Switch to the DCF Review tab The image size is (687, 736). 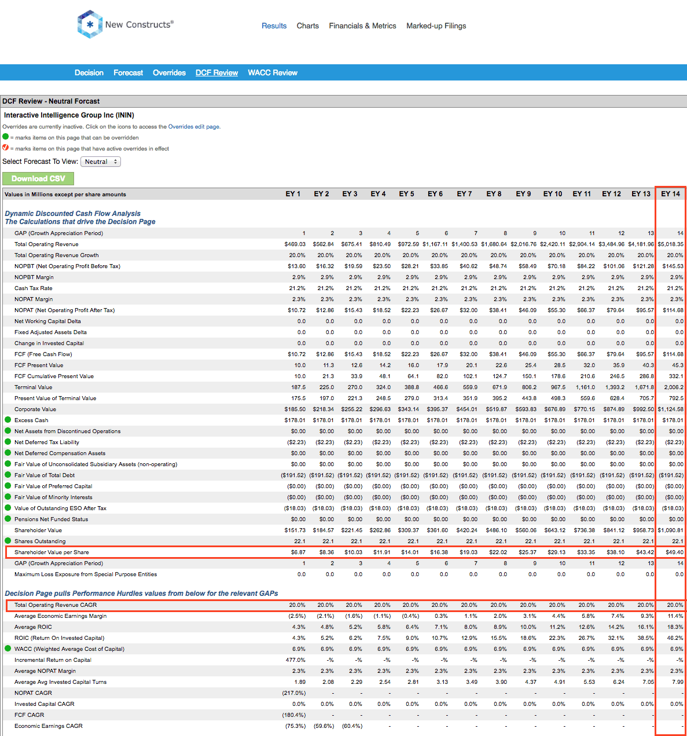point(216,72)
